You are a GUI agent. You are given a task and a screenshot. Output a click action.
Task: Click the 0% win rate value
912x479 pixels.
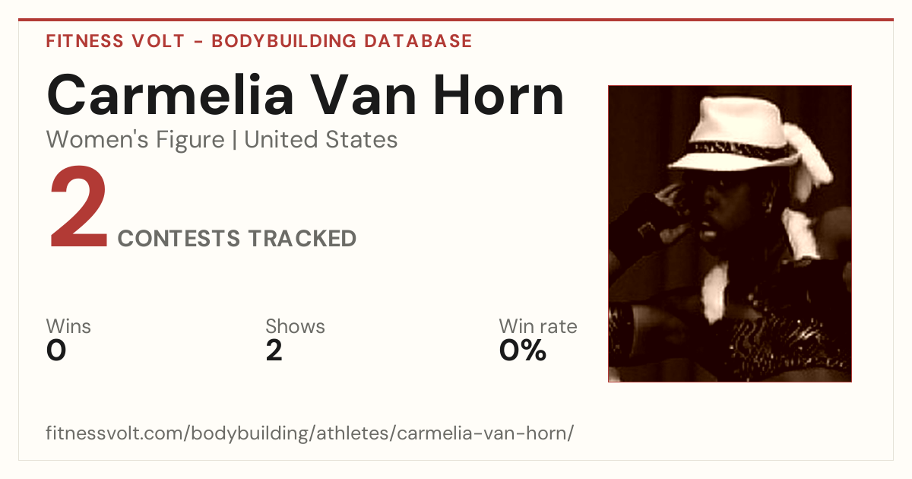click(x=522, y=351)
